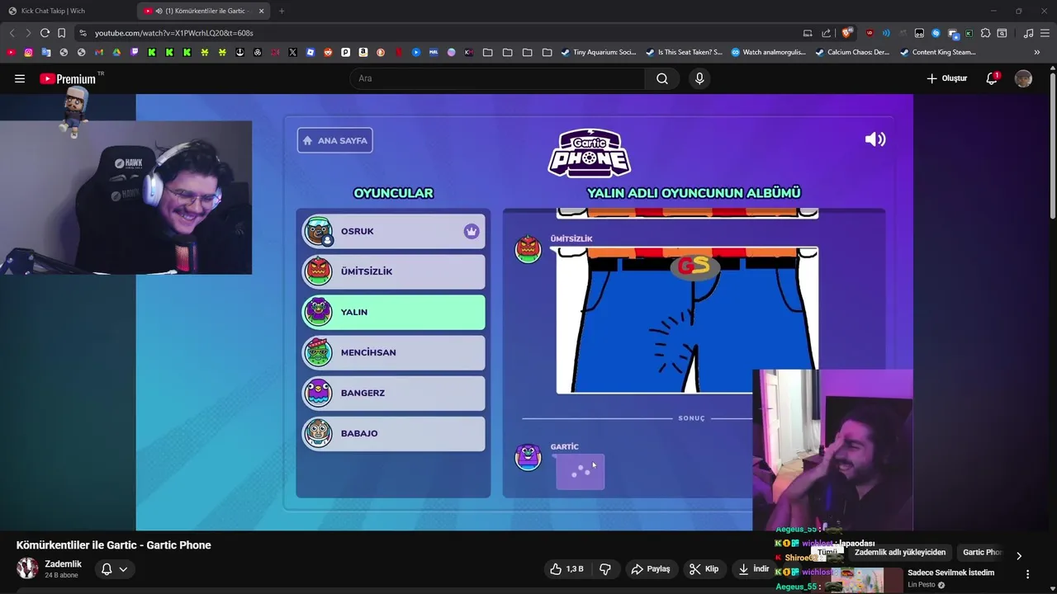Open a new browser tab
This screenshot has width=1057, height=594.
coord(282,11)
